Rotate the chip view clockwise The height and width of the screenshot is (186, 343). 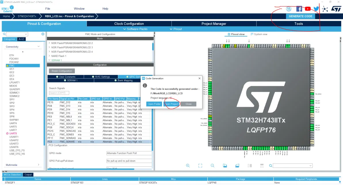click(x=225, y=166)
